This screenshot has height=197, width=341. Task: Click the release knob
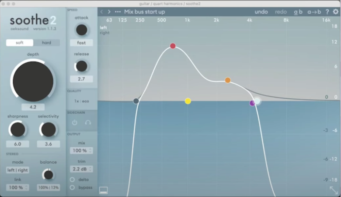[x=82, y=66]
